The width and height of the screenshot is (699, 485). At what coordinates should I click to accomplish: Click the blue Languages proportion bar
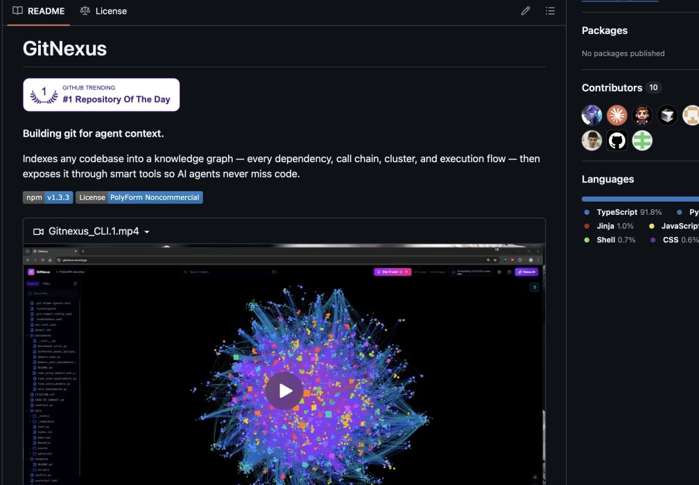point(640,199)
